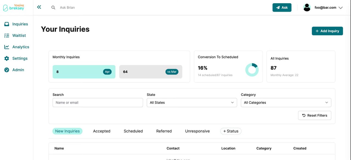Click the Ask button

[282, 7]
